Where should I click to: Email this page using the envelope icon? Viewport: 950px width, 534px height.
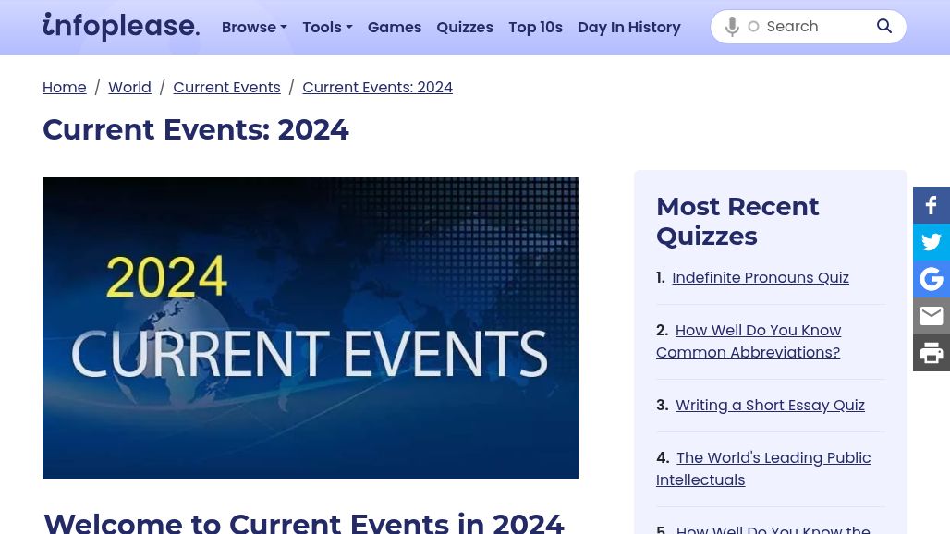coord(931,316)
